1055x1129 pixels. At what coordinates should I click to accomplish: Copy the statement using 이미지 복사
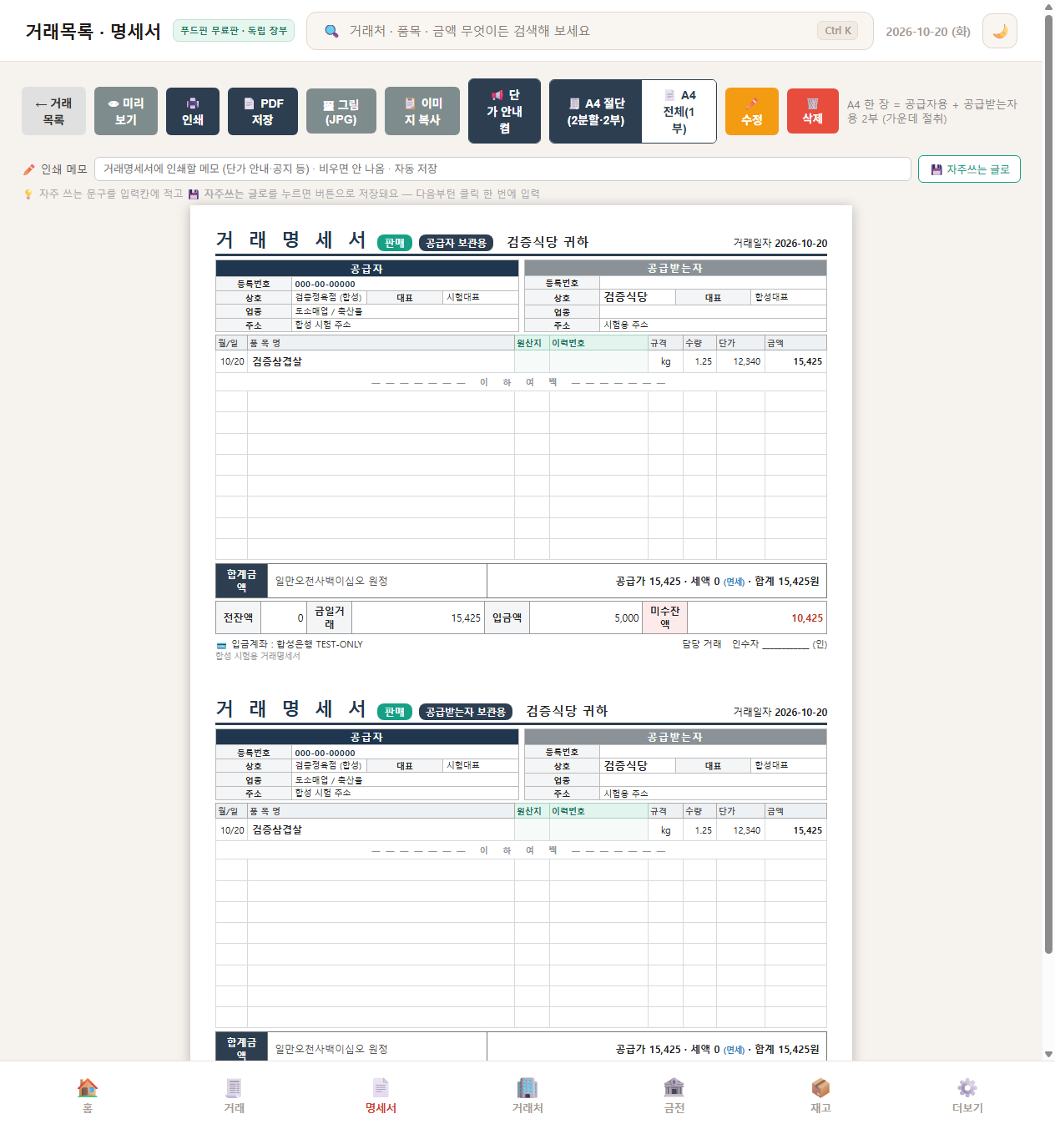point(422,111)
